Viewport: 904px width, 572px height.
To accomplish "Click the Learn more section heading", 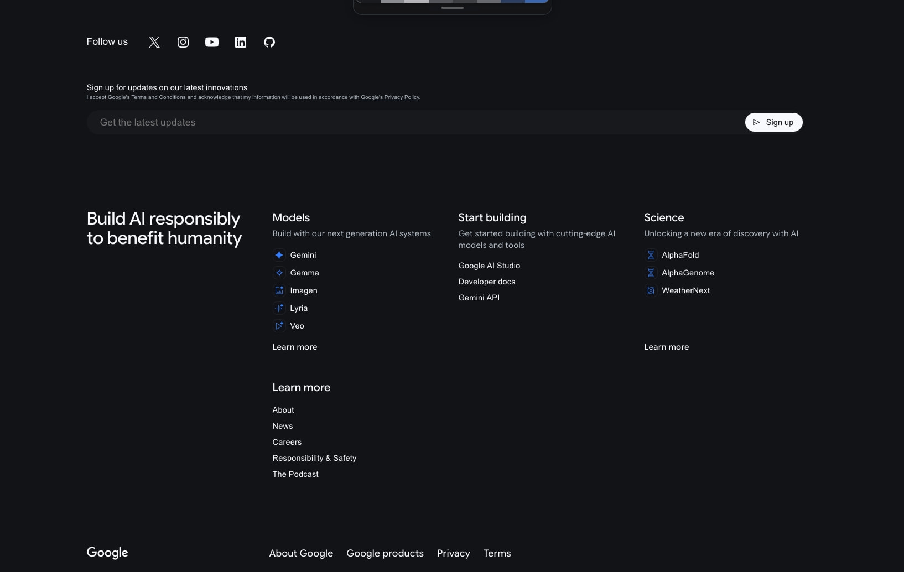I will pyautogui.click(x=302, y=387).
